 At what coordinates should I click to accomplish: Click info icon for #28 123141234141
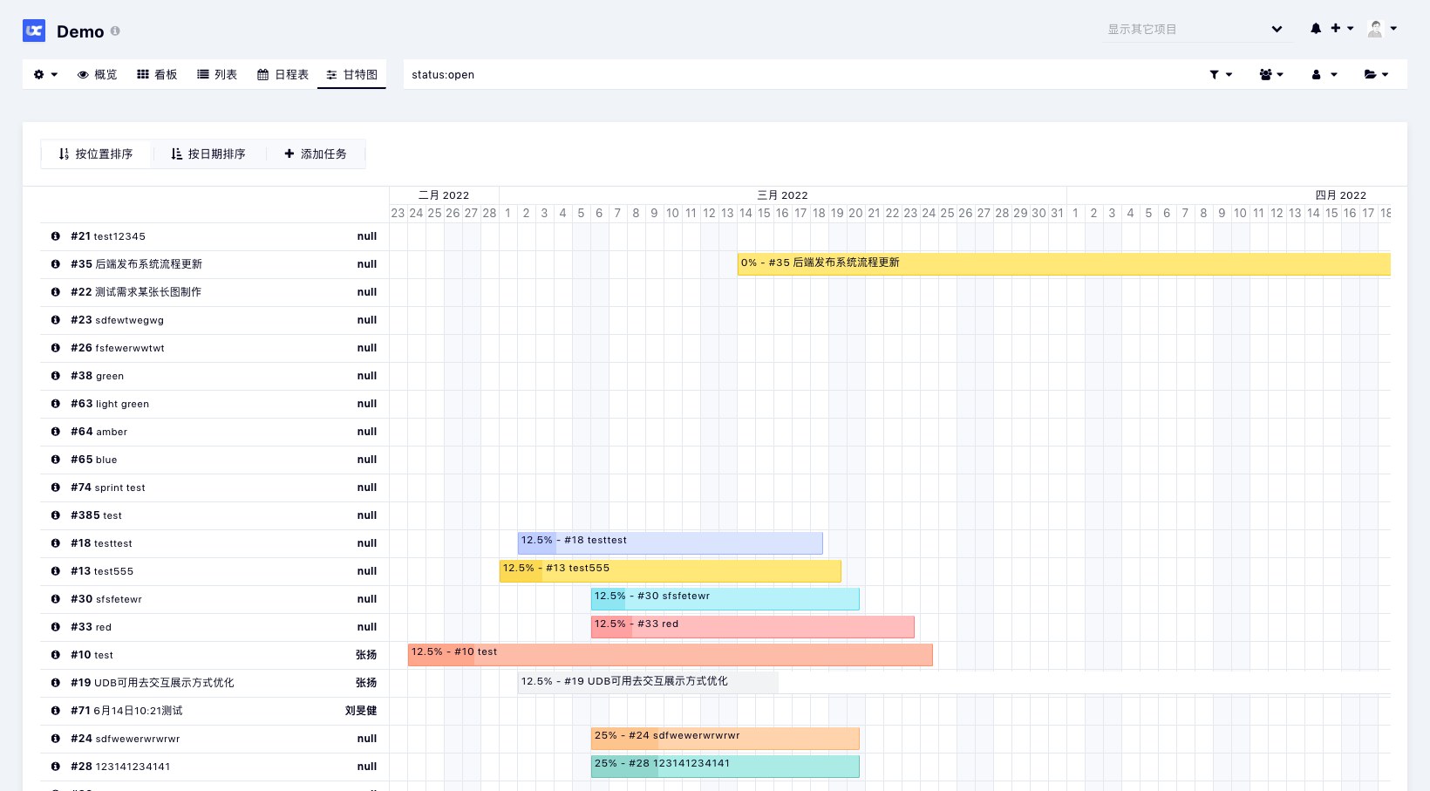[x=55, y=767]
